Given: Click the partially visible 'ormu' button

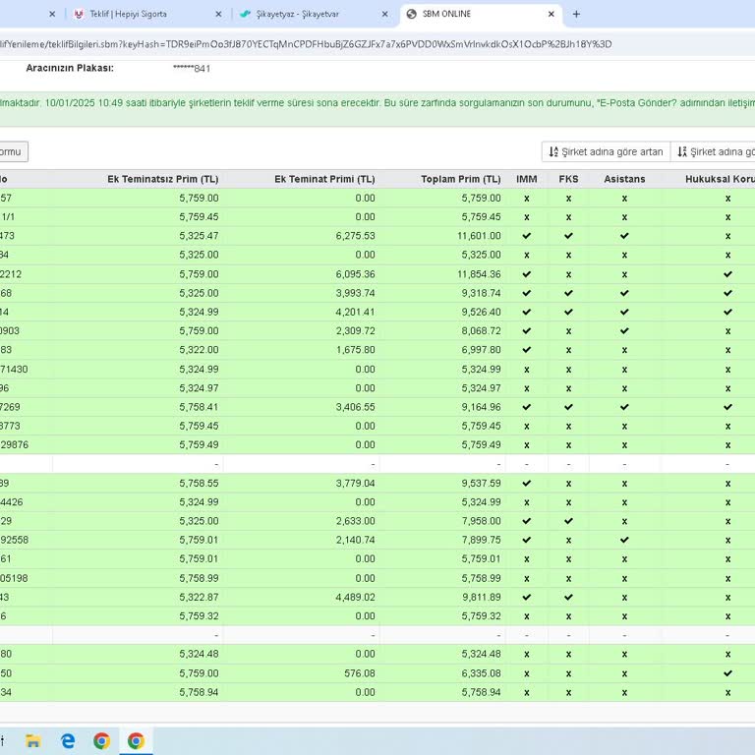Looking at the screenshot, I should tap(13, 151).
